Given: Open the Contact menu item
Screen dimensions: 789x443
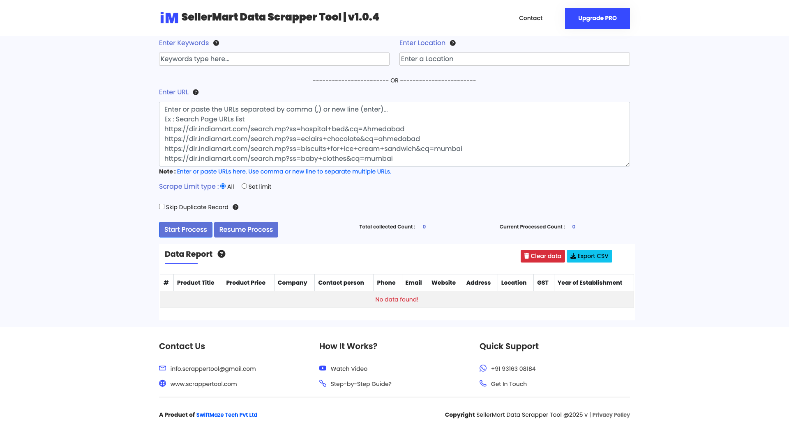Looking at the screenshot, I should (531, 18).
